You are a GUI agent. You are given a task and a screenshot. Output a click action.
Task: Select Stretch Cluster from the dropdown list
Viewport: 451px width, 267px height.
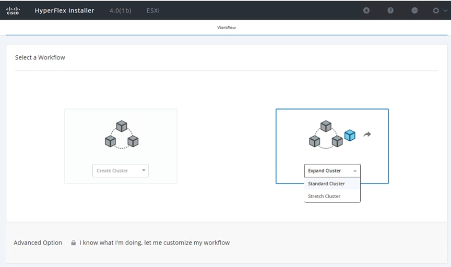332,196
